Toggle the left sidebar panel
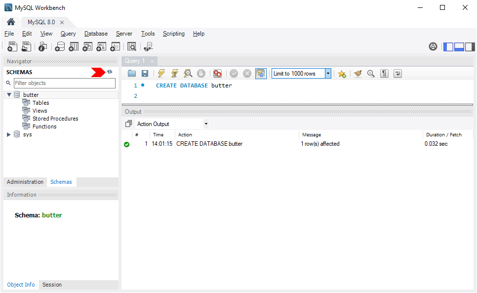Viewport: 477px width, 293px height. coord(448,47)
